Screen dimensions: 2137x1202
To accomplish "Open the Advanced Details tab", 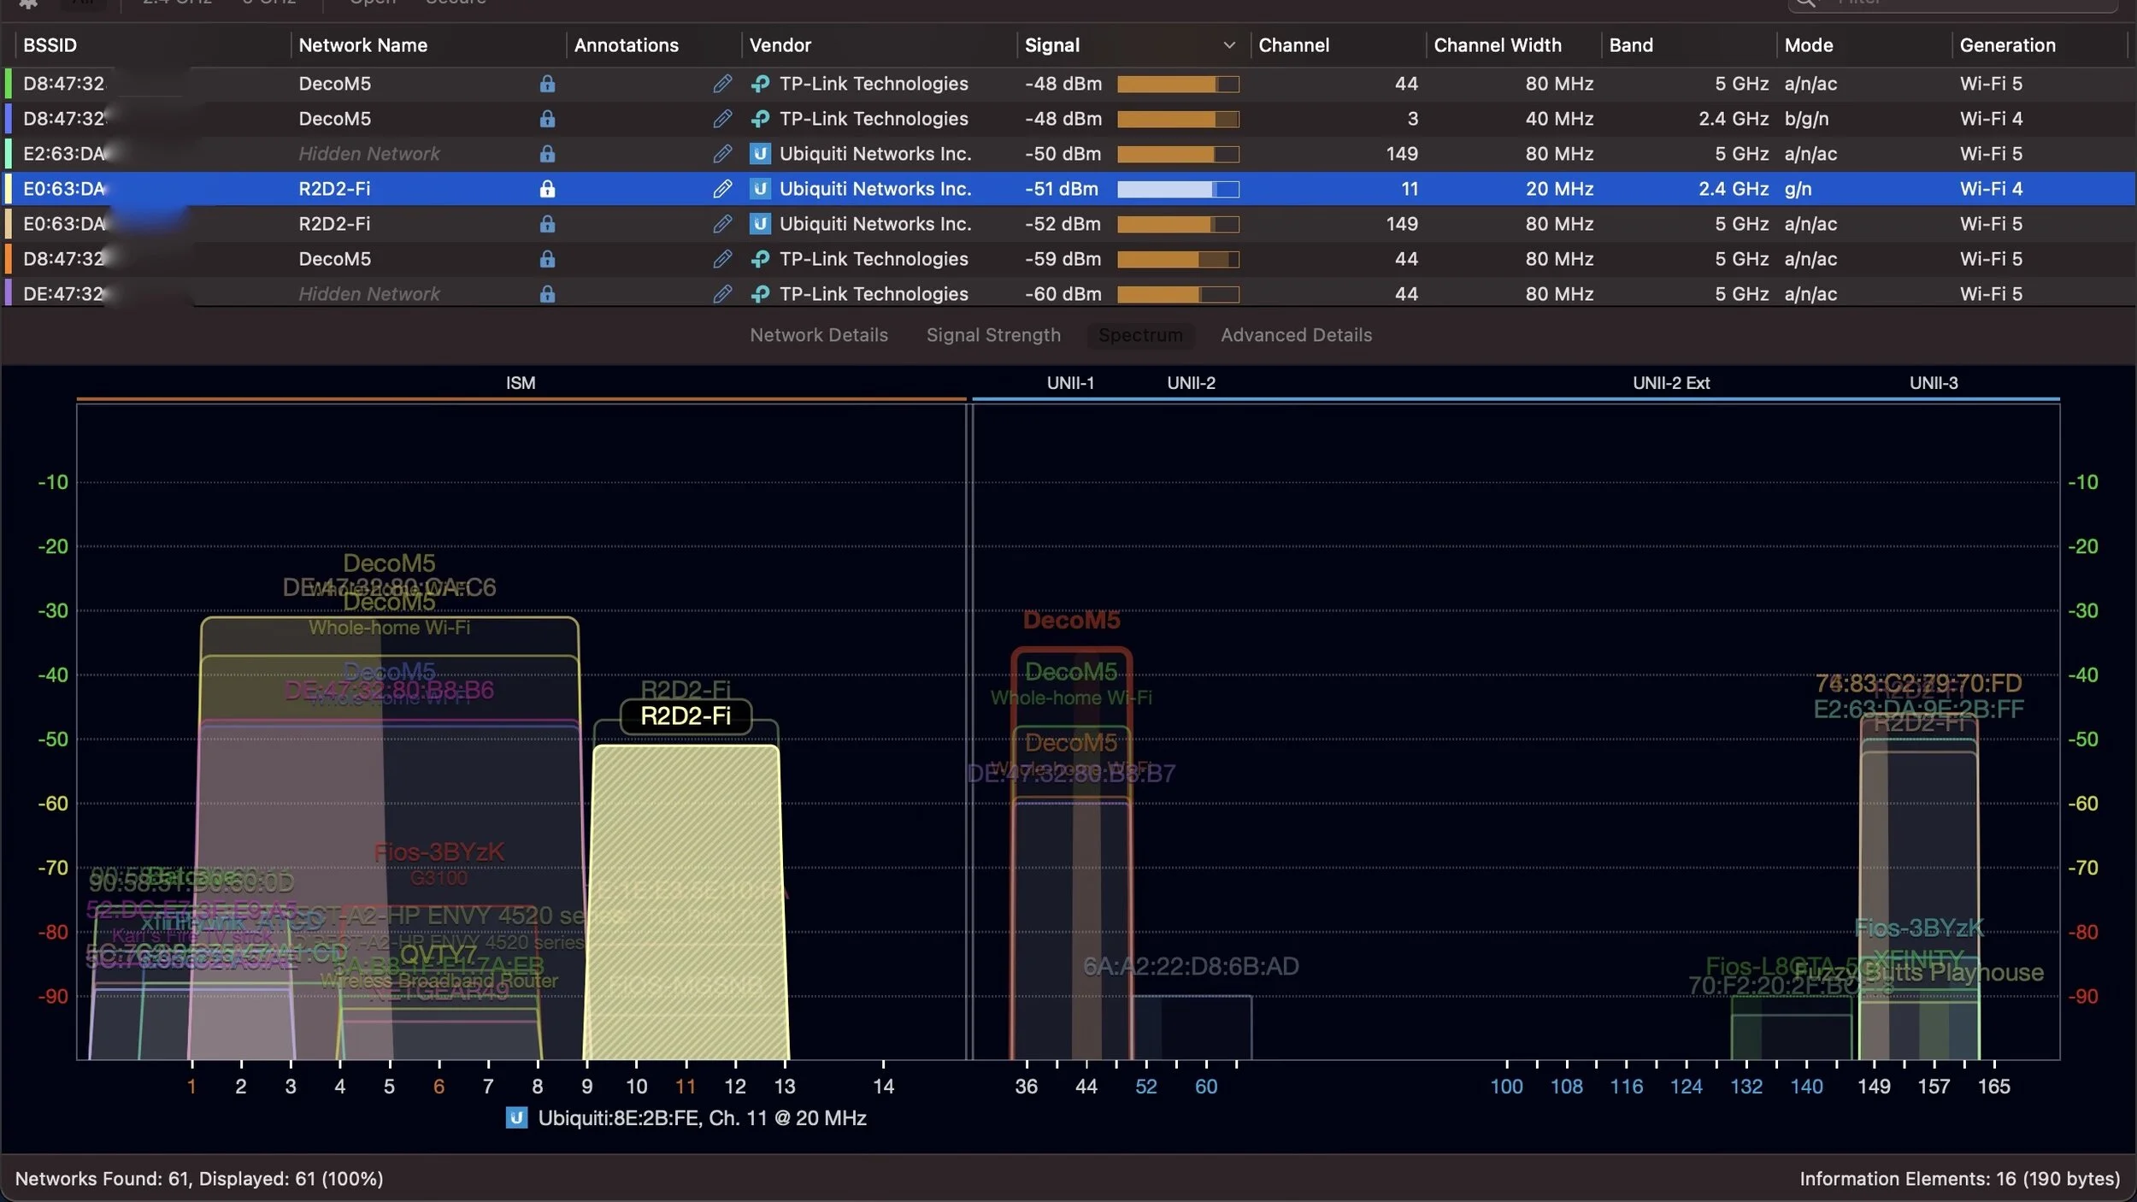I will (1296, 335).
